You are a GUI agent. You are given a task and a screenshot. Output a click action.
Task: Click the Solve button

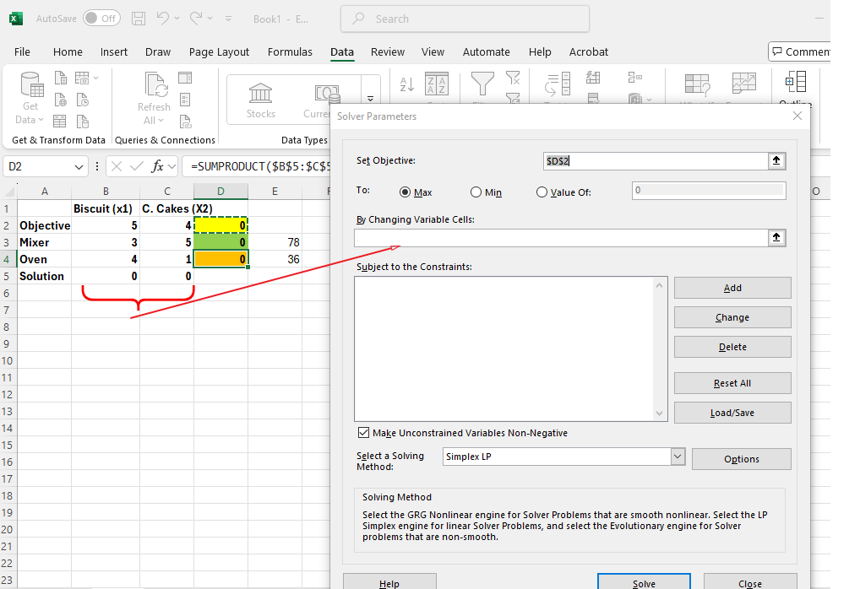644,583
